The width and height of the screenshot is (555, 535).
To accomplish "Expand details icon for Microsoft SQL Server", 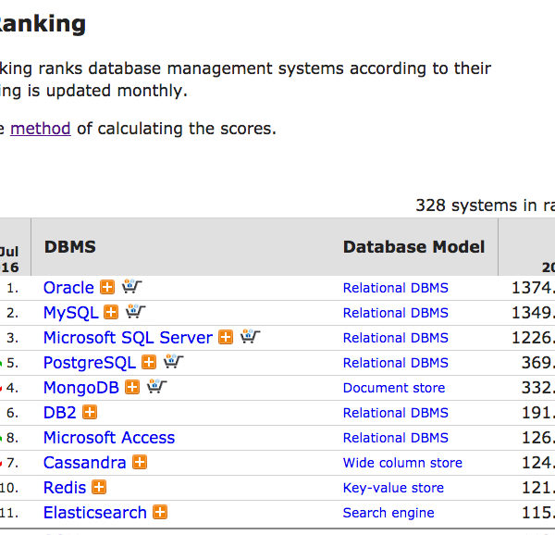I will (226, 338).
